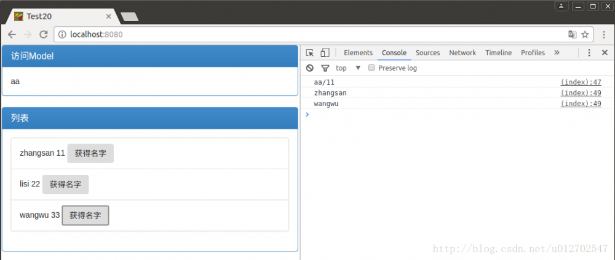Click the zhangsan console message
The image size is (615, 260).
[x=330, y=93]
